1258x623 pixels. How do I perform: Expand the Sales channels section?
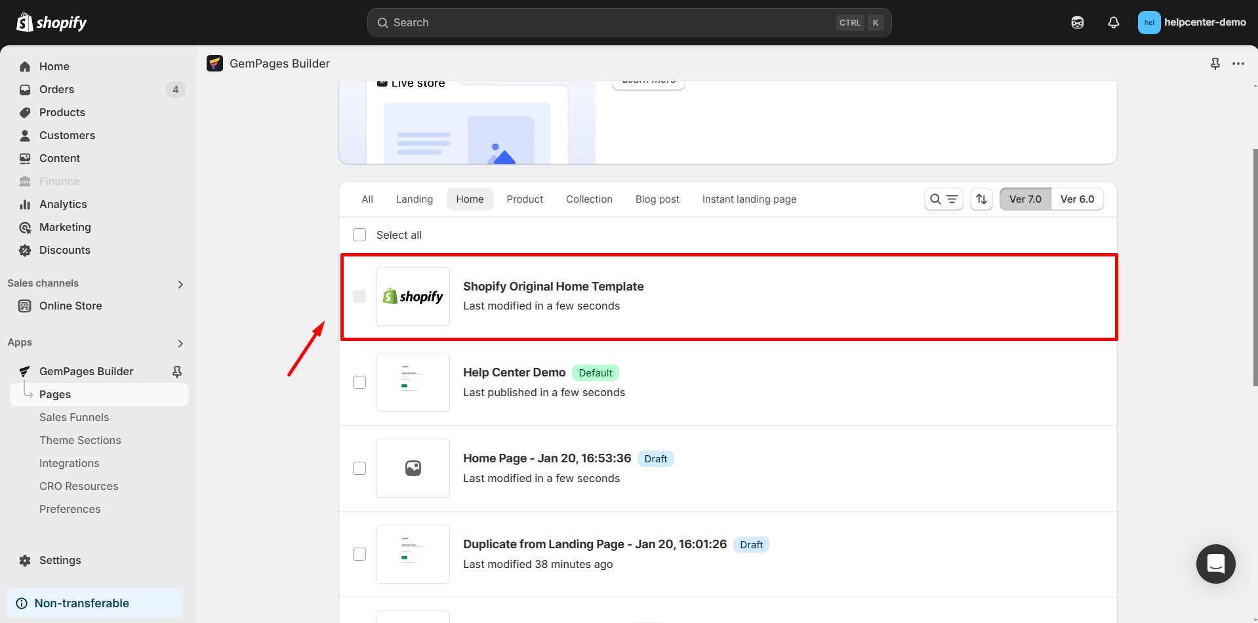pyautogui.click(x=180, y=284)
